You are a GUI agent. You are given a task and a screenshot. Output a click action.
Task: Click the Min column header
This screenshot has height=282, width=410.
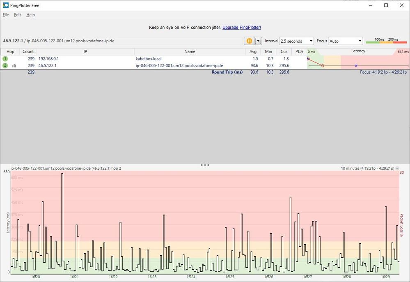268,51
